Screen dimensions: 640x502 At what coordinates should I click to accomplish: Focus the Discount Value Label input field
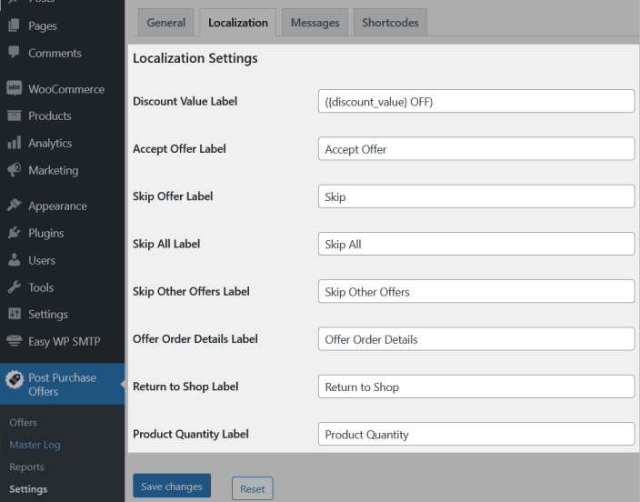[475, 101]
